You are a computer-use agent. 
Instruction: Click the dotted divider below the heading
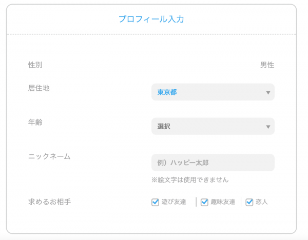pyautogui.click(x=151, y=34)
